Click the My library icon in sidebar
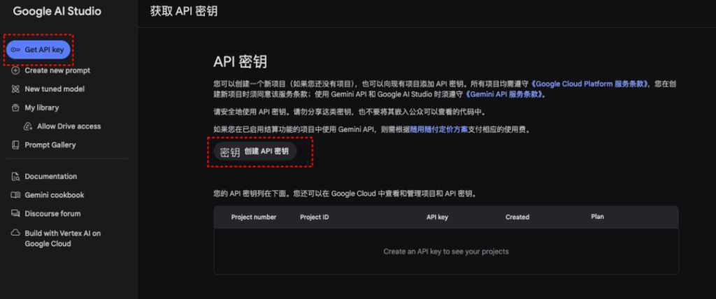The height and width of the screenshot is (299, 716). [16, 108]
